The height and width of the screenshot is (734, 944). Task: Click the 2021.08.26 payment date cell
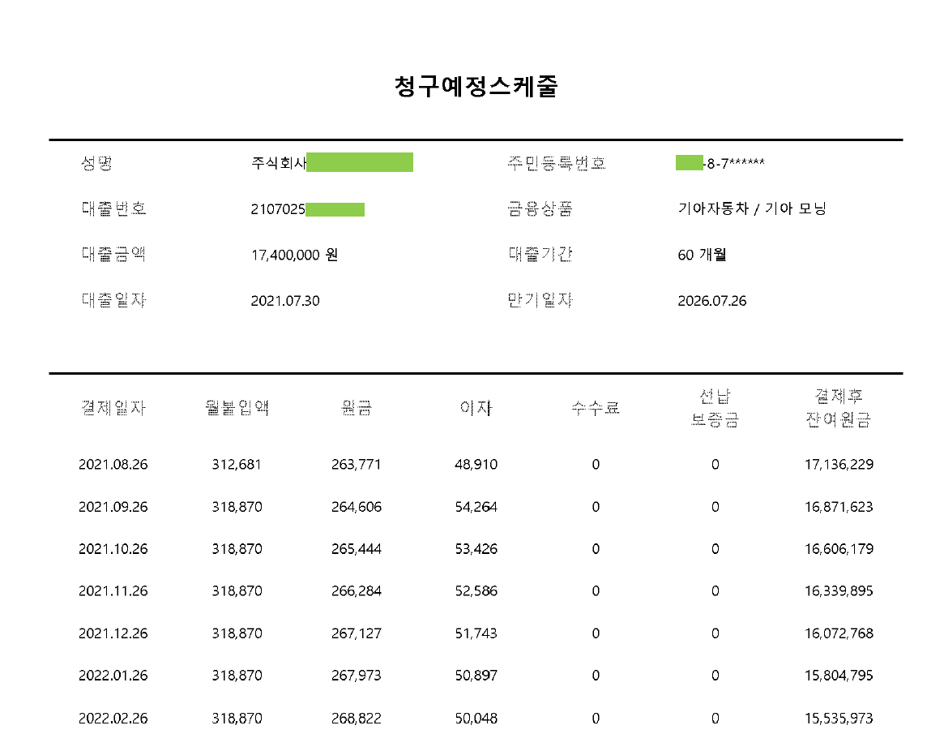point(113,465)
